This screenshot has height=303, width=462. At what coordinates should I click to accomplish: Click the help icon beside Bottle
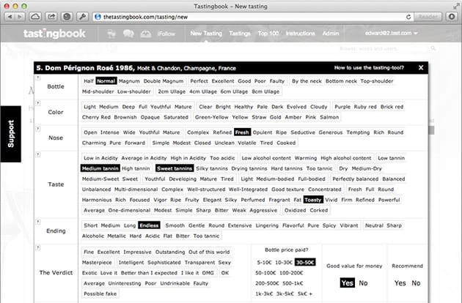(38, 78)
